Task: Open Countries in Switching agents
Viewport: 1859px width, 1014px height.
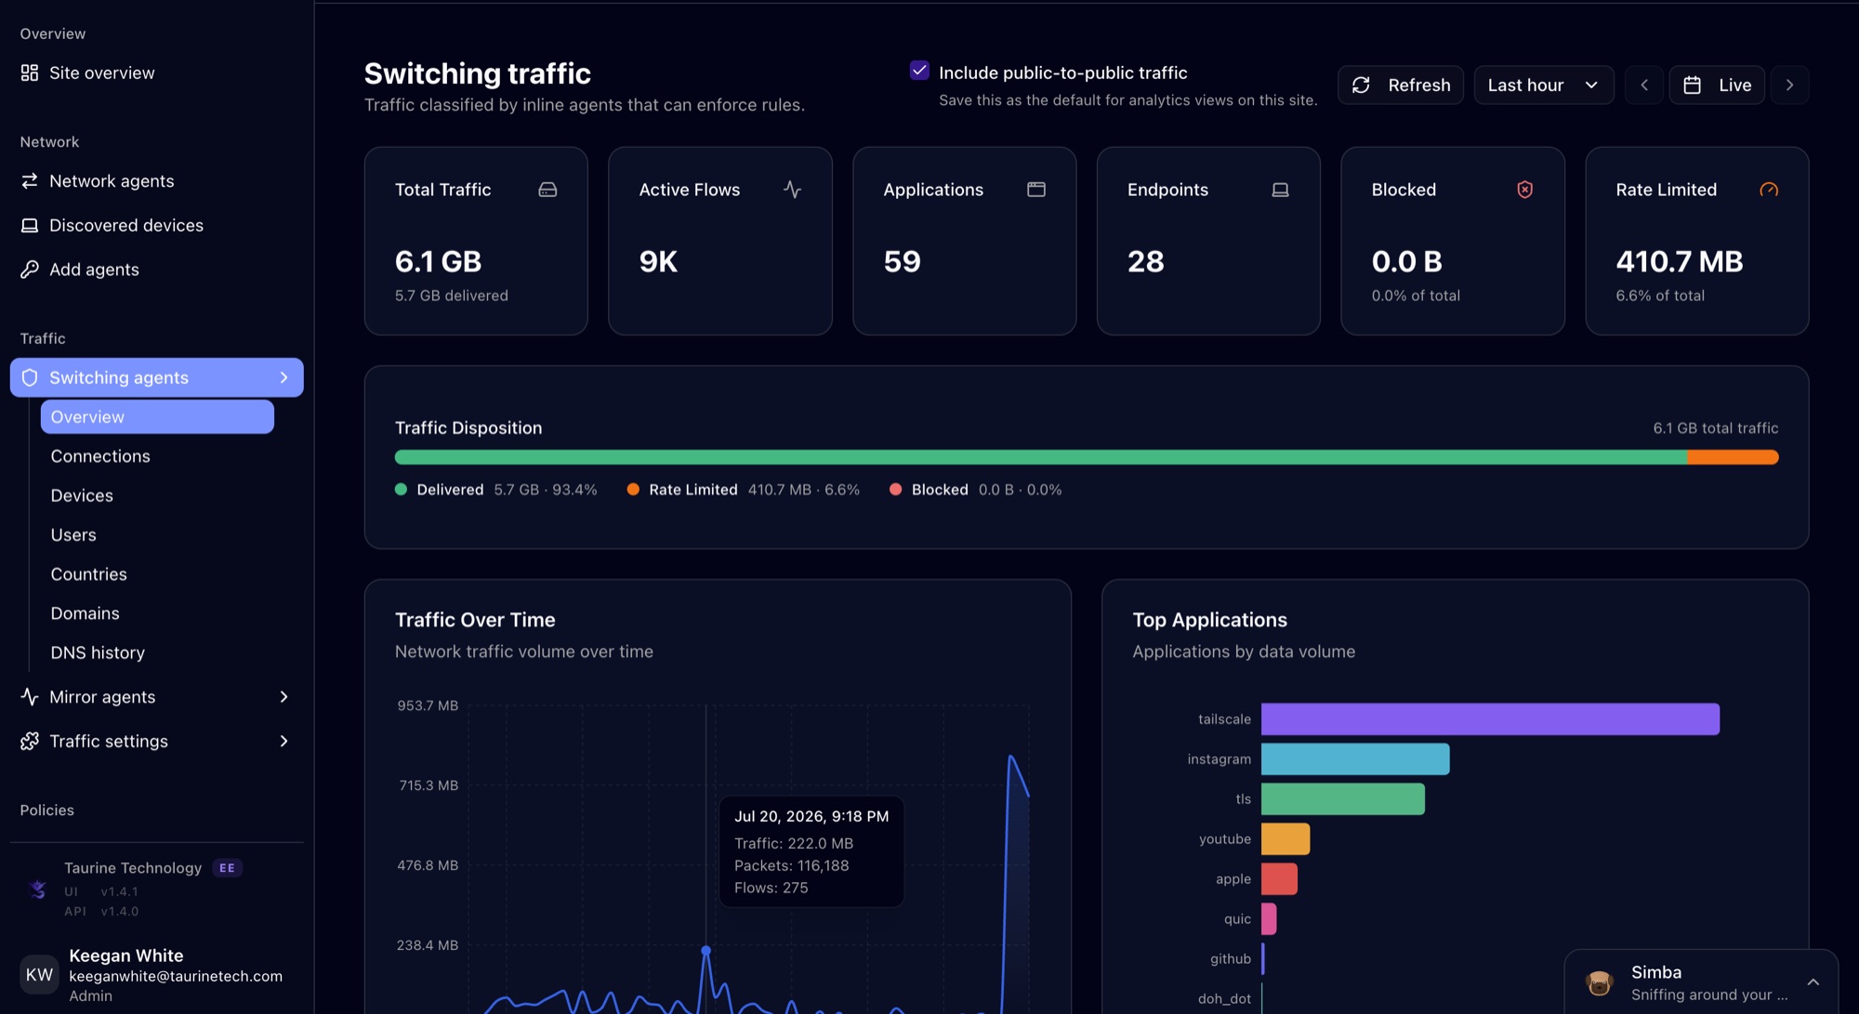Action: coord(88,574)
